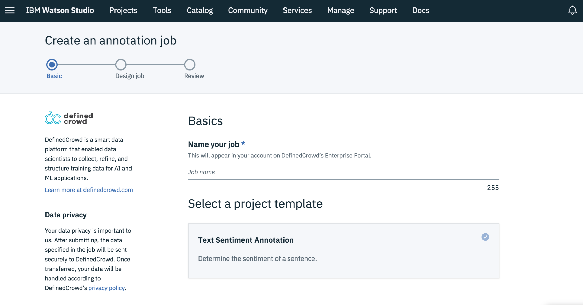Click the Basic step label
The width and height of the screenshot is (583, 305).
54,76
